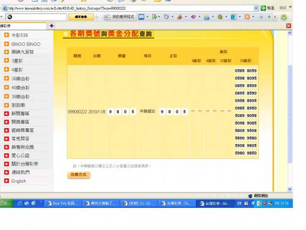The image size is (306, 230).
Task: Click the 兌獎方式 orange button
Action: click(78, 175)
